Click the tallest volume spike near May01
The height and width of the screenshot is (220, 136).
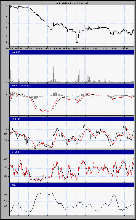pos(84,69)
